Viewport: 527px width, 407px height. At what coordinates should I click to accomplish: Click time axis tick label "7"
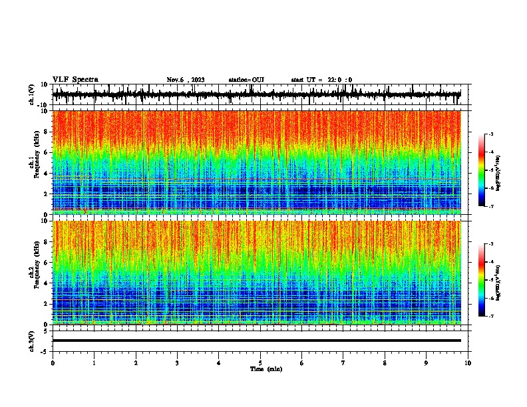(343, 363)
